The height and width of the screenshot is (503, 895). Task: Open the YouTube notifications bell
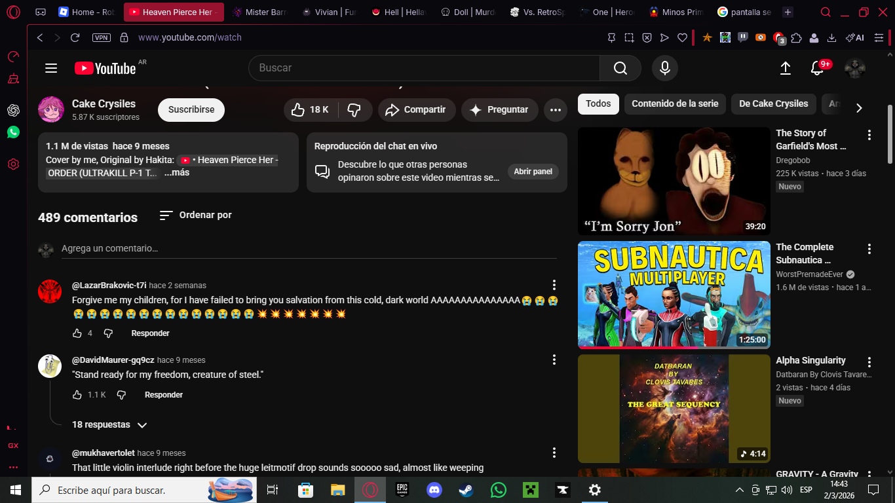[x=817, y=68]
